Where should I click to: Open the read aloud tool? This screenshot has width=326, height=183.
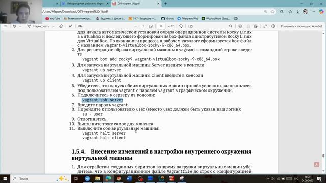70,26
